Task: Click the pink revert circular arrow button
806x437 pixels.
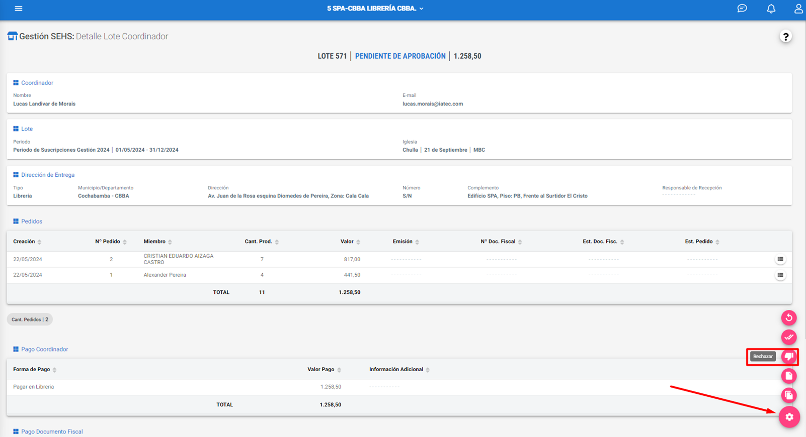Action: [789, 317]
